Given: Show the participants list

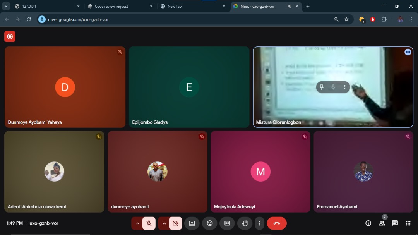Looking at the screenshot, I should pyautogui.click(x=382, y=223).
